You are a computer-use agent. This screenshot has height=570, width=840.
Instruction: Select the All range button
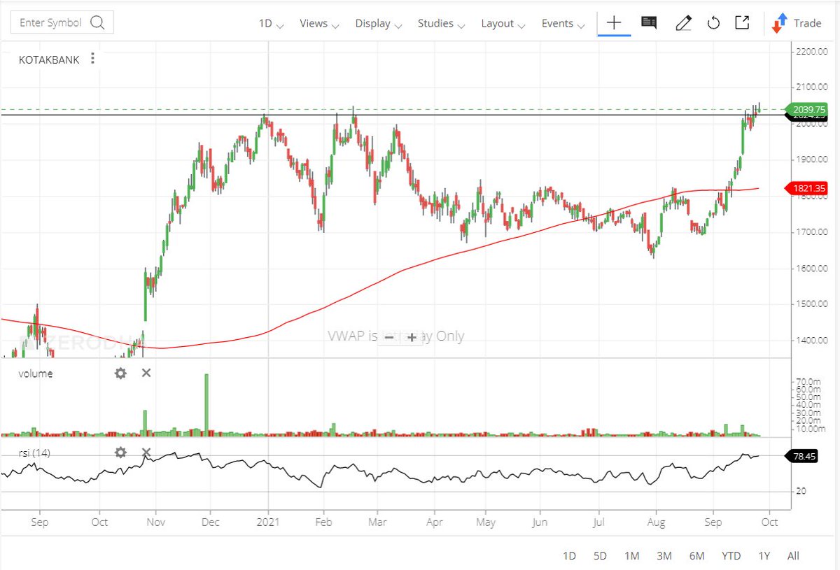coord(793,556)
